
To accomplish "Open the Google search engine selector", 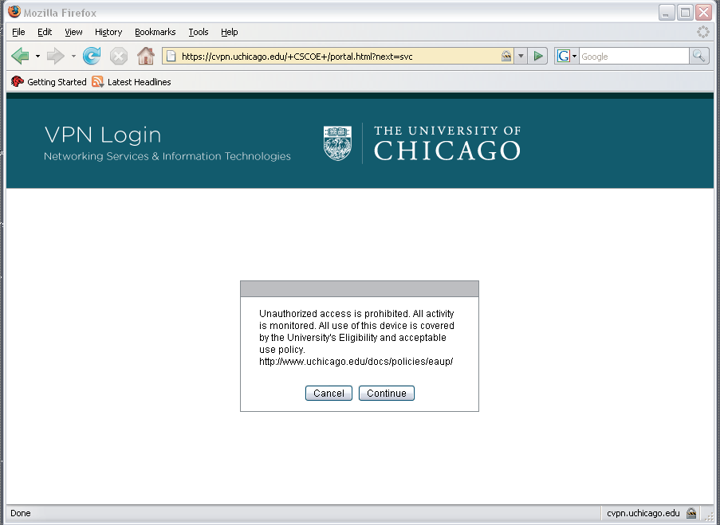I will (x=567, y=57).
